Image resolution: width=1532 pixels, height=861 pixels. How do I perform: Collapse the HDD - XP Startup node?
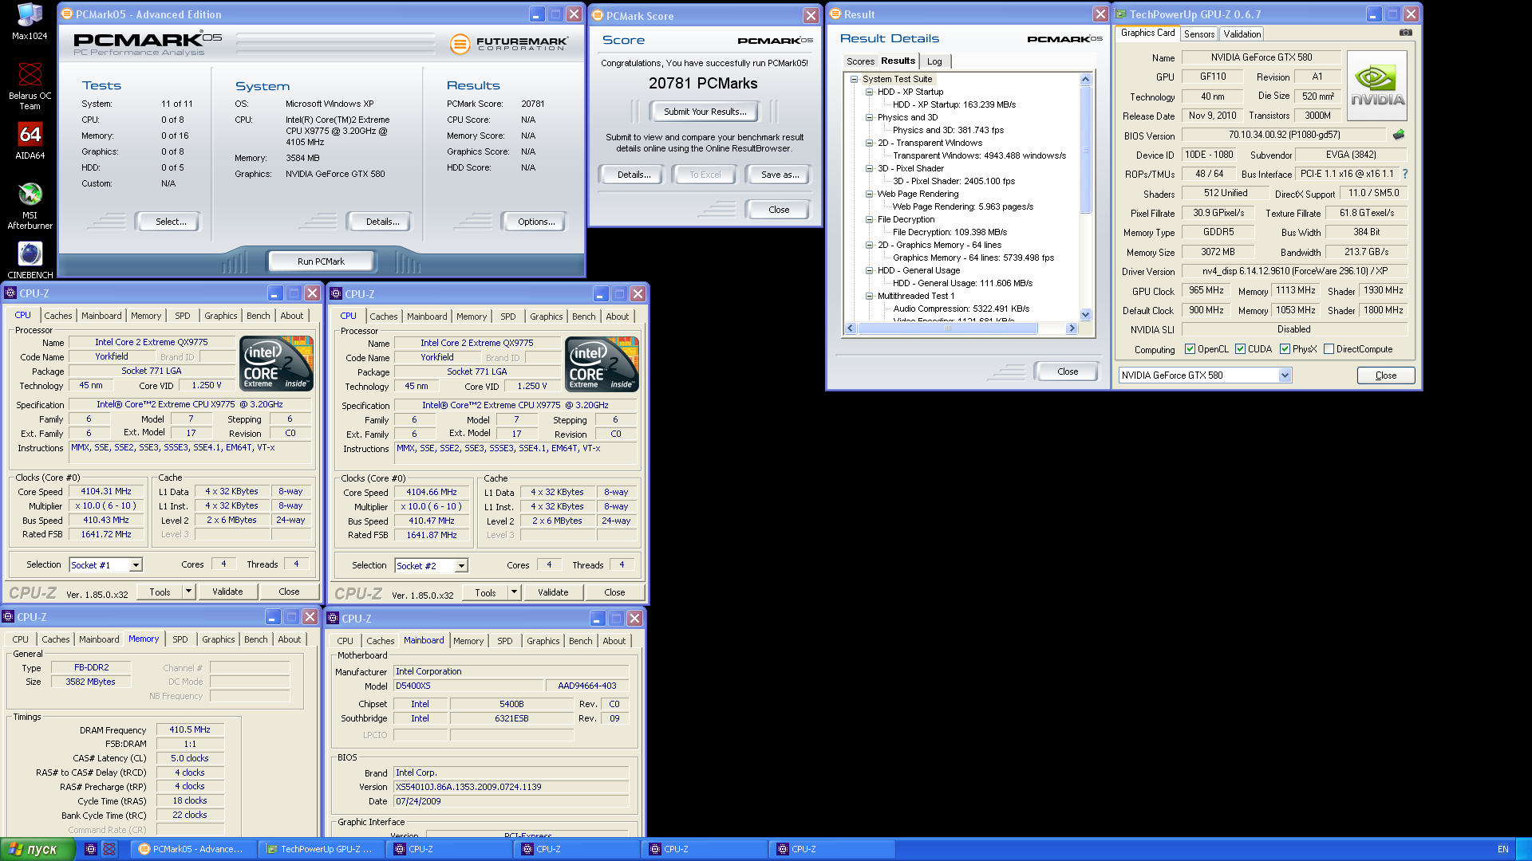869,92
